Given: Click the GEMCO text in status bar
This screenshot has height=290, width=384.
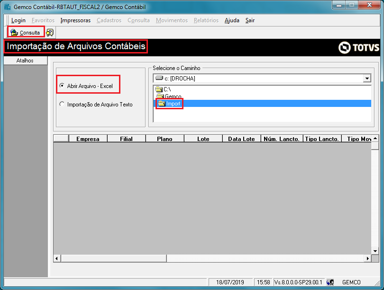Looking at the screenshot, I should pyautogui.click(x=351, y=282).
